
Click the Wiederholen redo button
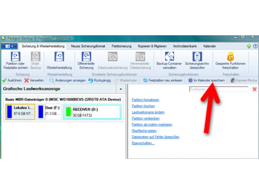pyautogui.click(x=126, y=80)
